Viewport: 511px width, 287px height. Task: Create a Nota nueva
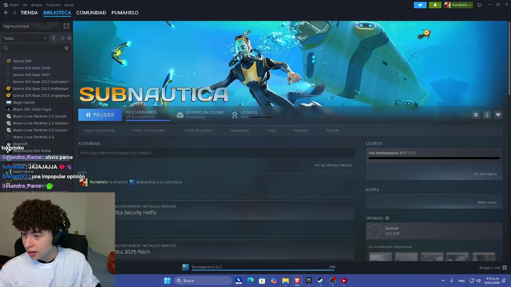[487, 202]
